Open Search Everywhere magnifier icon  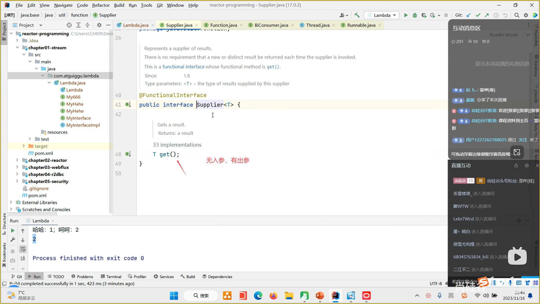tap(517, 15)
